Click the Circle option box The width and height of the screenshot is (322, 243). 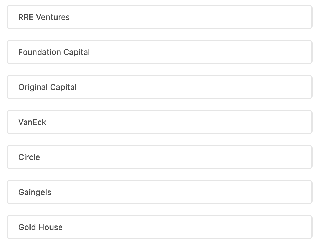point(160,157)
